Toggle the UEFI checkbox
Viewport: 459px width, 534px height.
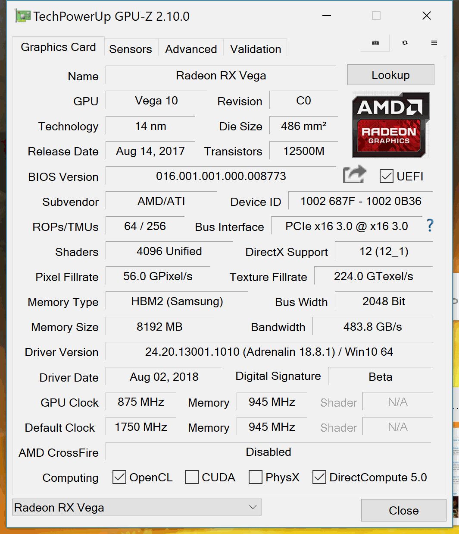pos(387,176)
